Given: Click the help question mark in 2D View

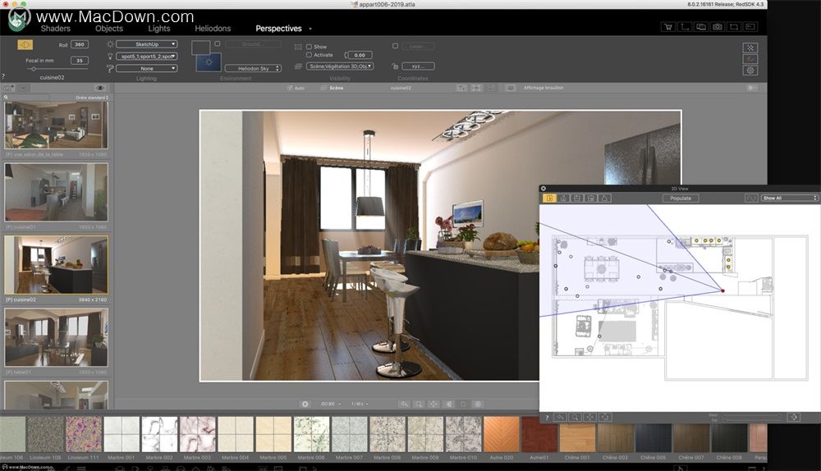Looking at the screenshot, I should (x=547, y=417).
